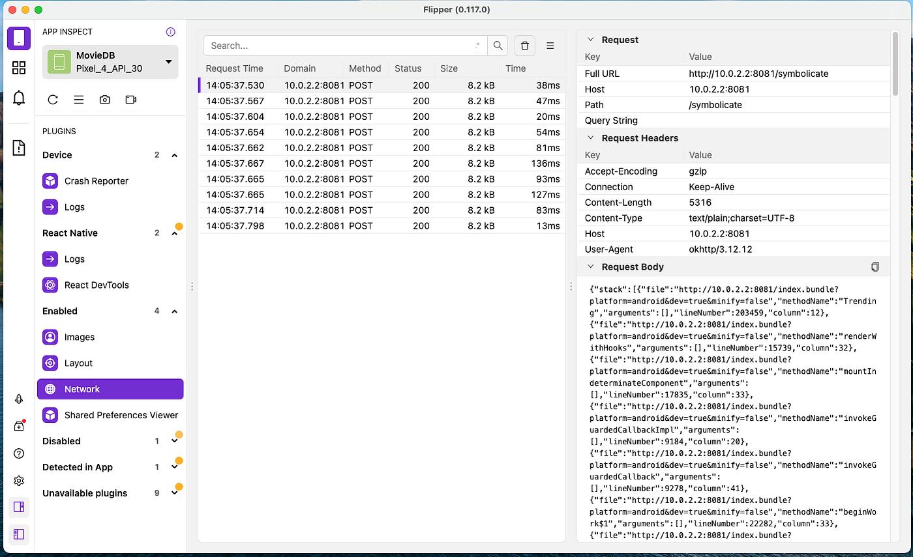Click the rocket icon in the left rail
Image resolution: width=913 pixels, height=557 pixels.
click(19, 399)
